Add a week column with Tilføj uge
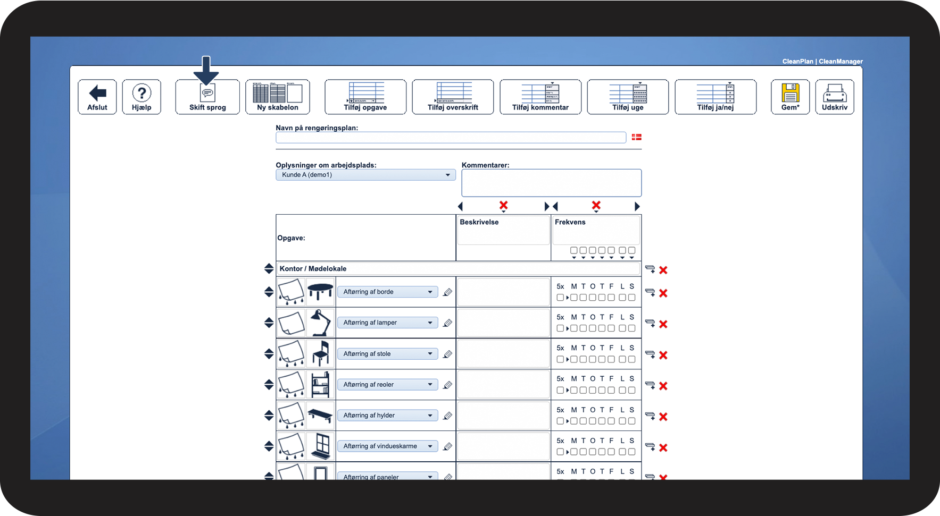Screen dimensions: 940x516 pos(628,97)
